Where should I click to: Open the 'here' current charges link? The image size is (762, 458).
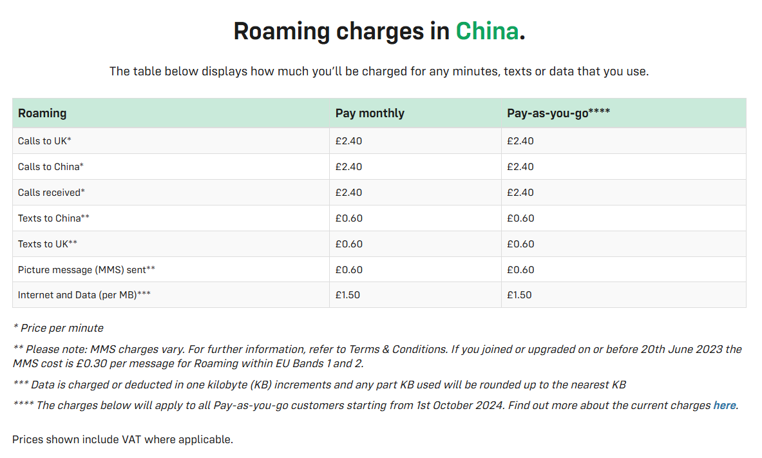tap(724, 405)
